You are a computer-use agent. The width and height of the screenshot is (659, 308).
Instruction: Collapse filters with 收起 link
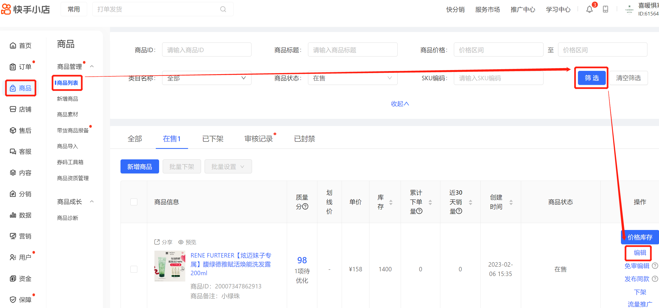(x=400, y=104)
